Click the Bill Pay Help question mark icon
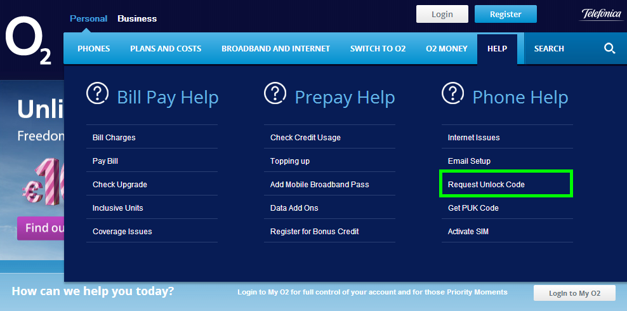 coord(97,94)
